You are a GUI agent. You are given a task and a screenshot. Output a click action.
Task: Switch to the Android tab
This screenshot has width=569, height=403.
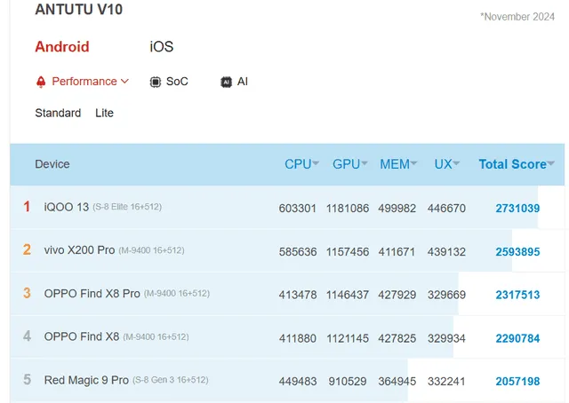(62, 47)
